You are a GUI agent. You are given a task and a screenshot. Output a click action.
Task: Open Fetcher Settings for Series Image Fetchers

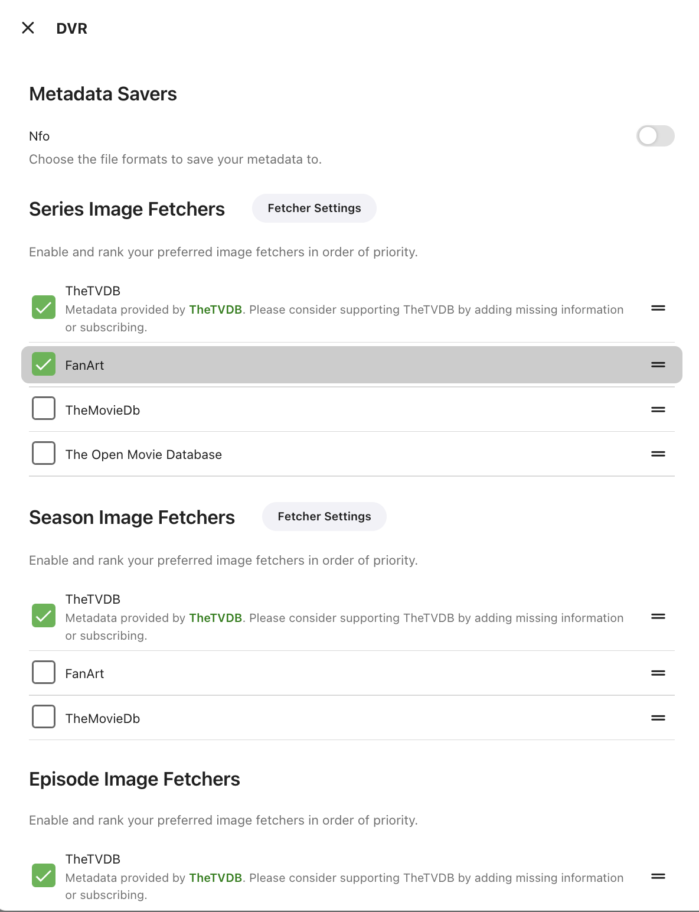point(314,209)
